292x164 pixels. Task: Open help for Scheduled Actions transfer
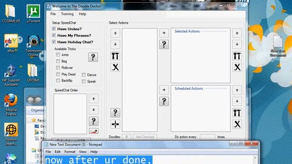point(164,101)
